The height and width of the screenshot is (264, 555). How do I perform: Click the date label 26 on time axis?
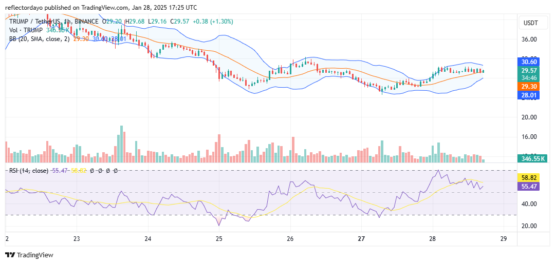pyautogui.click(x=290, y=238)
